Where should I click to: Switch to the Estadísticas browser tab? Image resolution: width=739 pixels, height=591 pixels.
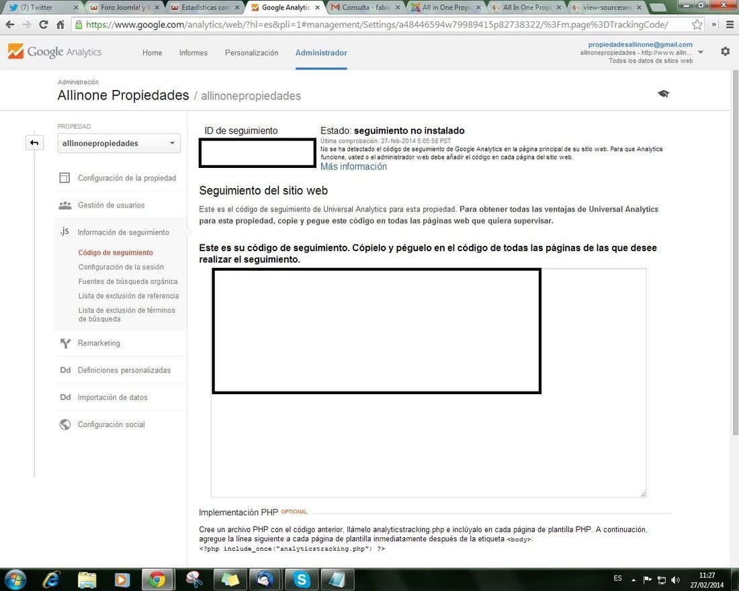click(206, 7)
